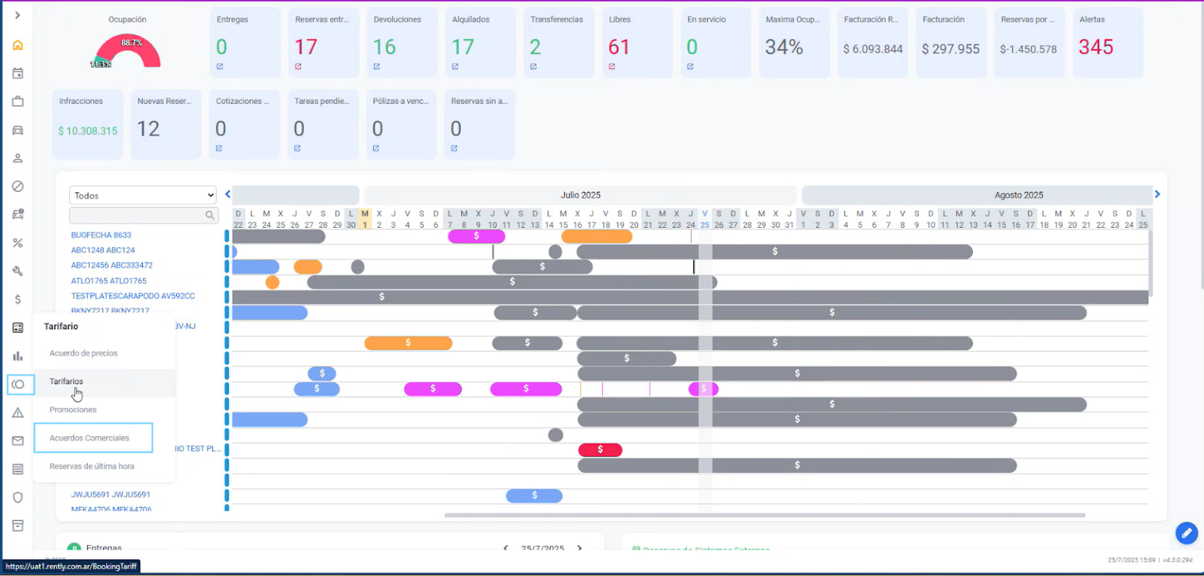
Task: Click the blue pencil edit floating button
Action: (x=1186, y=533)
